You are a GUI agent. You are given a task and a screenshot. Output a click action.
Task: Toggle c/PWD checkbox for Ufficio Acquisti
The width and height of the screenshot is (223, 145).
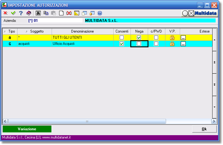click(x=156, y=44)
